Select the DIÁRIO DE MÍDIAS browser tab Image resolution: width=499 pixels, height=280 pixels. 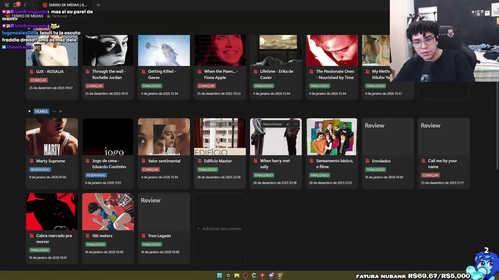click(x=65, y=5)
